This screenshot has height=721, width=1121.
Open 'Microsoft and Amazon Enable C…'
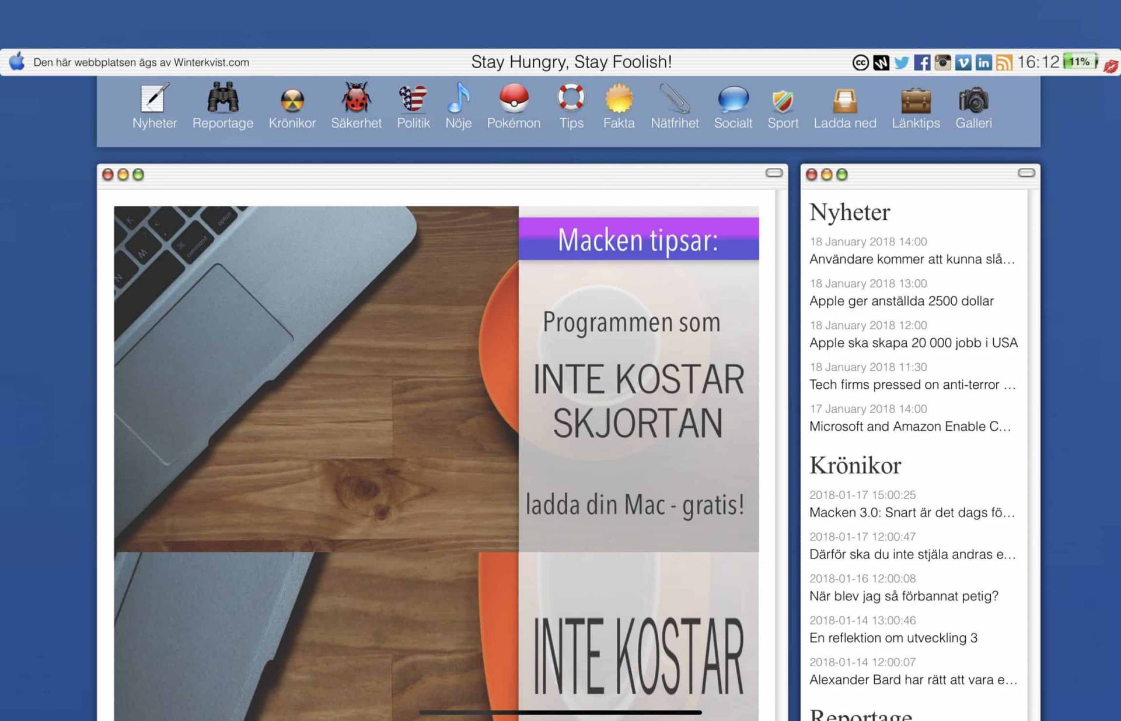click(x=910, y=426)
